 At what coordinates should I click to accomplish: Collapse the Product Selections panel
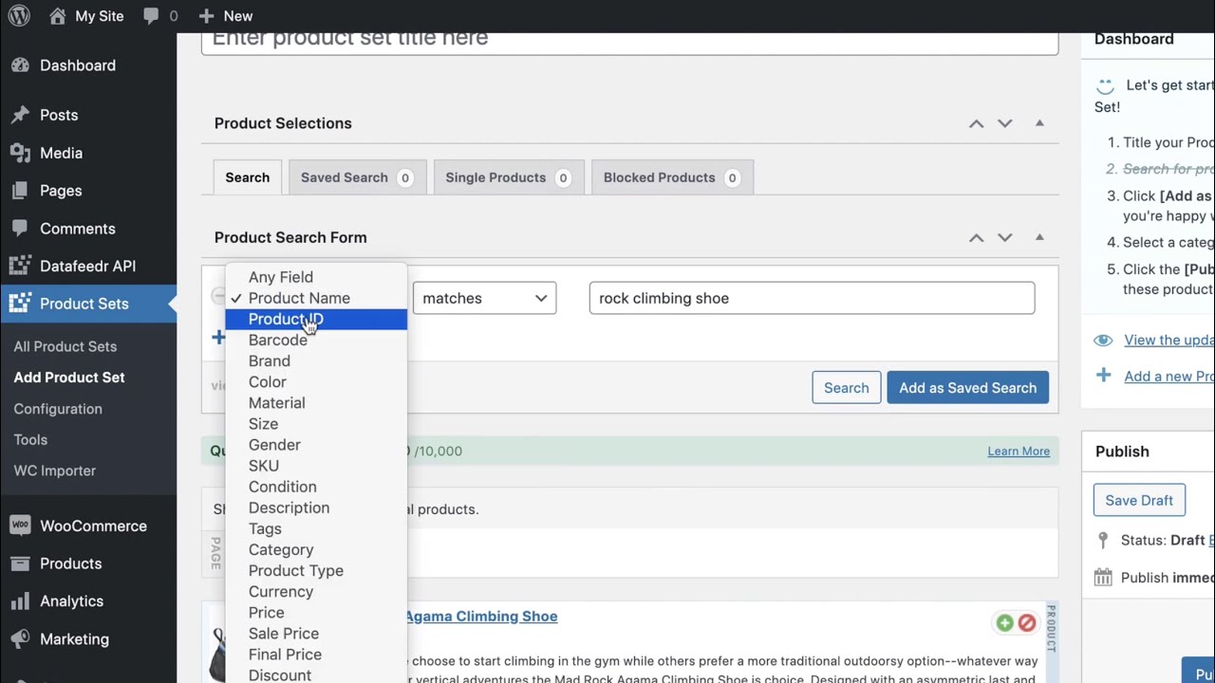pyautogui.click(x=1039, y=123)
